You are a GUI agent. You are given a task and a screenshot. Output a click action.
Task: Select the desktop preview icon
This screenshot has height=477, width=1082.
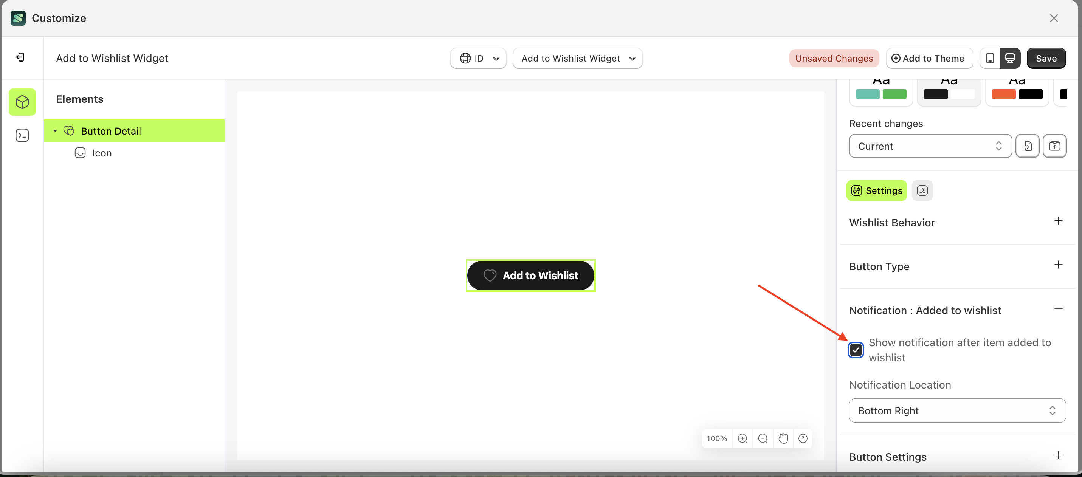click(1010, 58)
